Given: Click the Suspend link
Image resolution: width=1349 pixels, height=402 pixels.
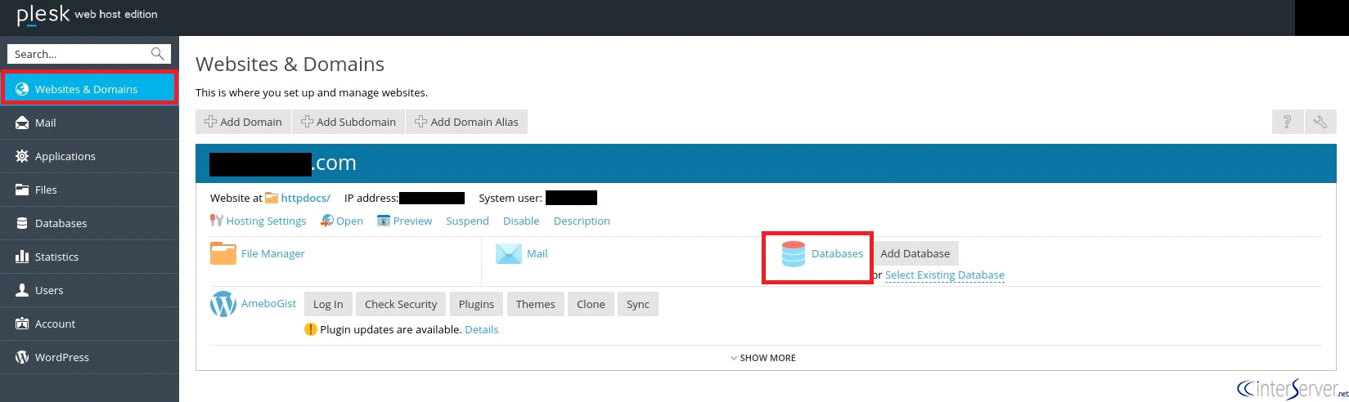Looking at the screenshot, I should tap(467, 221).
